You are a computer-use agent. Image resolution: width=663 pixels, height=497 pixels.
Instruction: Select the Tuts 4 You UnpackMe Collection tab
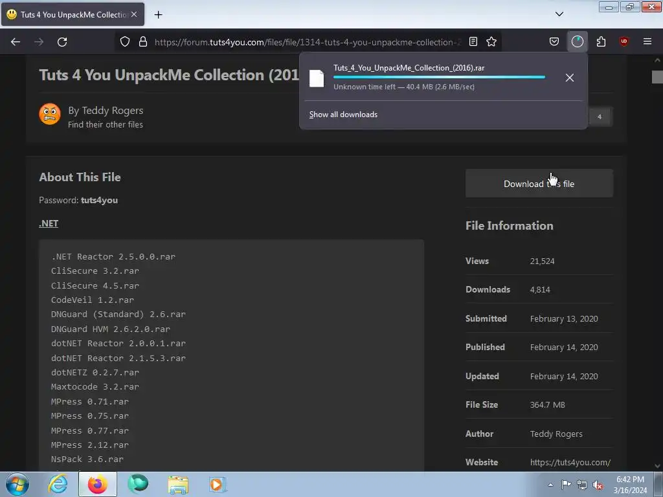[73, 14]
